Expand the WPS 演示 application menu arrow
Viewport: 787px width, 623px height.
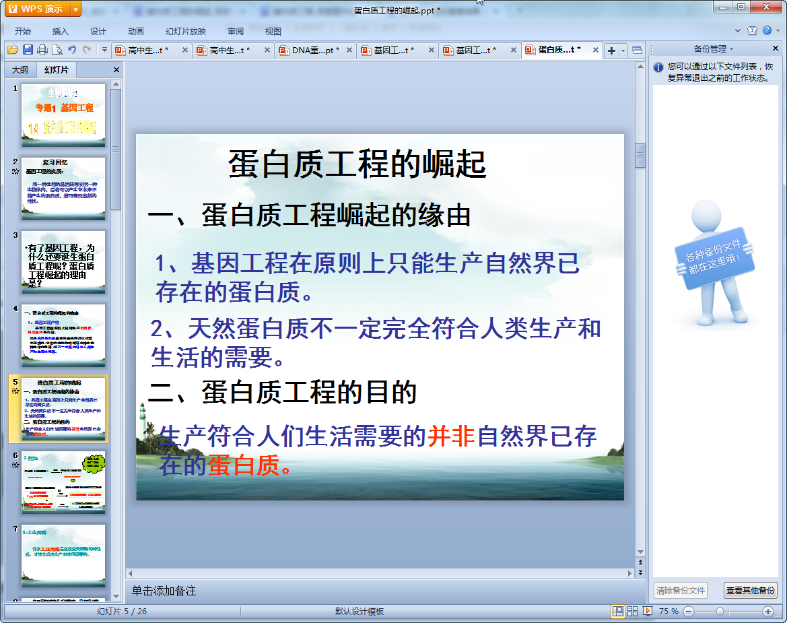click(x=75, y=9)
